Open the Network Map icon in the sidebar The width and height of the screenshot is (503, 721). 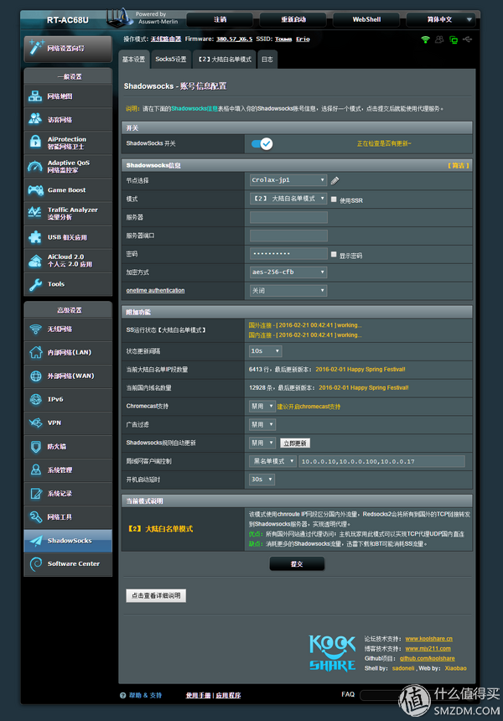pos(35,96)
